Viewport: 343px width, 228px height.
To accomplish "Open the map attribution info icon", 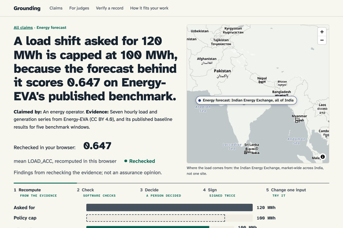I will point(323,157).
